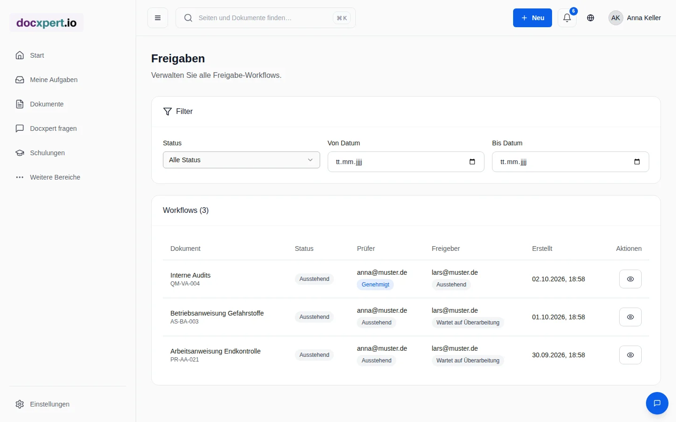This screenshot has width=676, height=422.
Task: Click Wartet auf Überarbeitung badge in Gefahrstoffe row
Action: click(x=468, y=323)
